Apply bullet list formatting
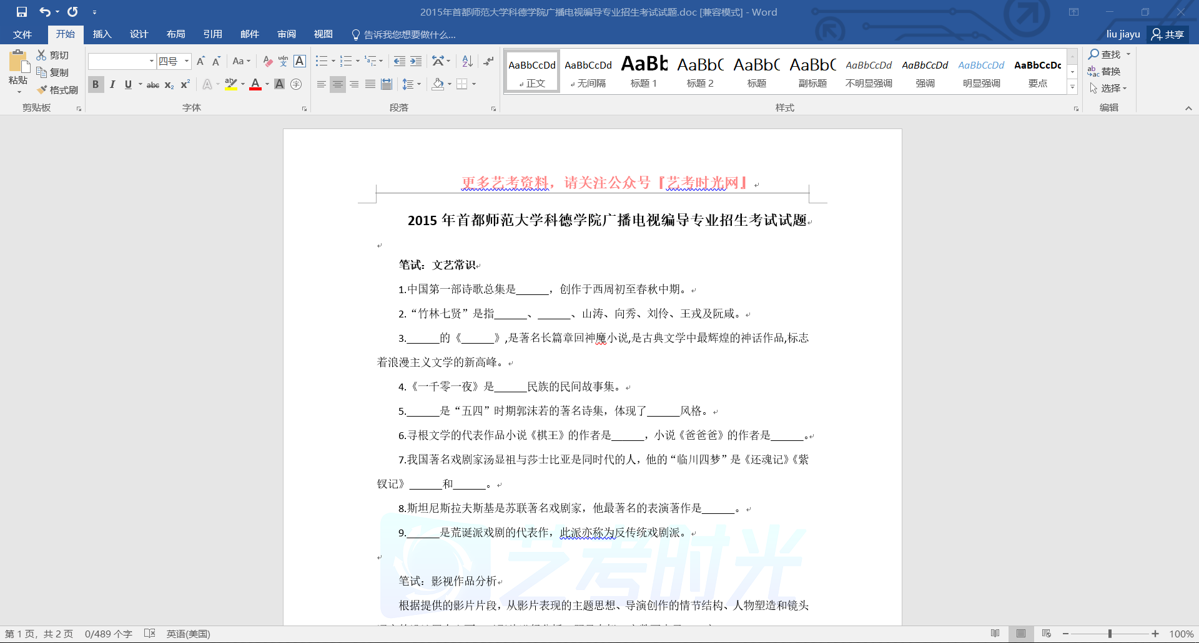This screenshot has width=1199, height=643. pyautogui.click(x=322, y=61)
